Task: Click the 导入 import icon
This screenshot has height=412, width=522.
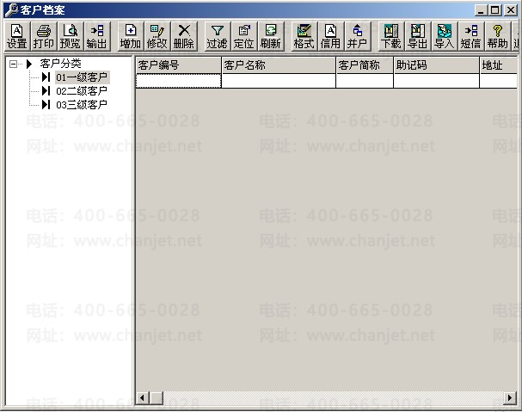Action: [444, 37]
